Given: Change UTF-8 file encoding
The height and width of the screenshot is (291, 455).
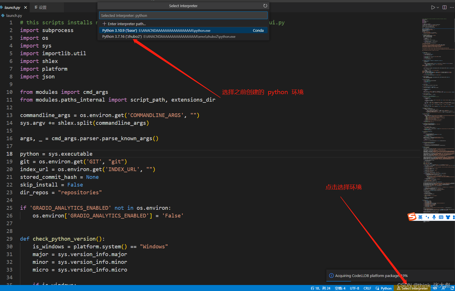Looking at the screenshot, I should (354, 288).
